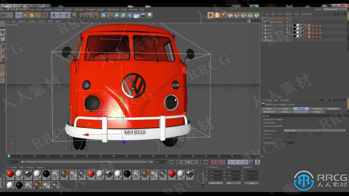Open Object Manager Tags menu
The width and height of the screenshot is (349, 196).
pos(296,14)
